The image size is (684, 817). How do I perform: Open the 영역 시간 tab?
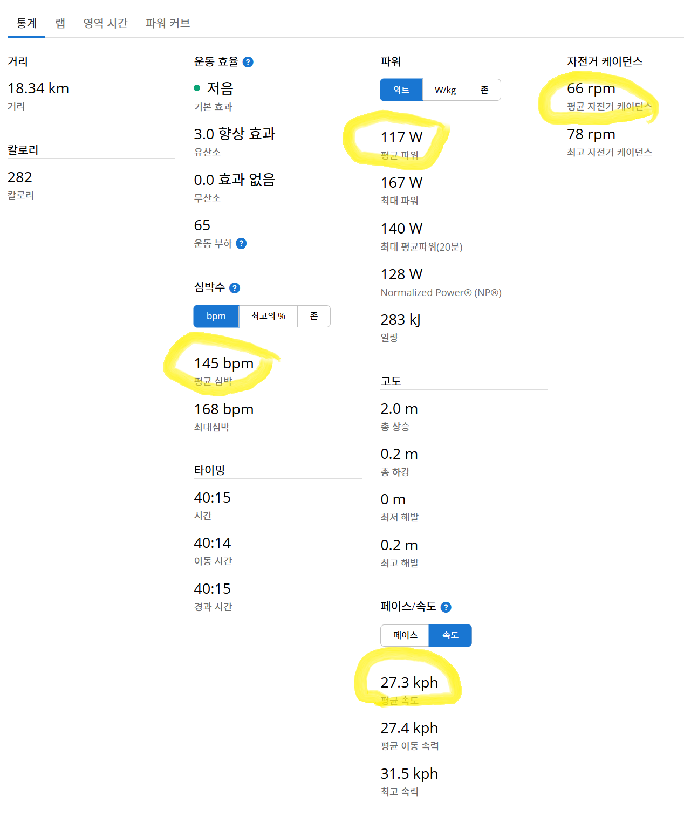[x=105, y=23]
